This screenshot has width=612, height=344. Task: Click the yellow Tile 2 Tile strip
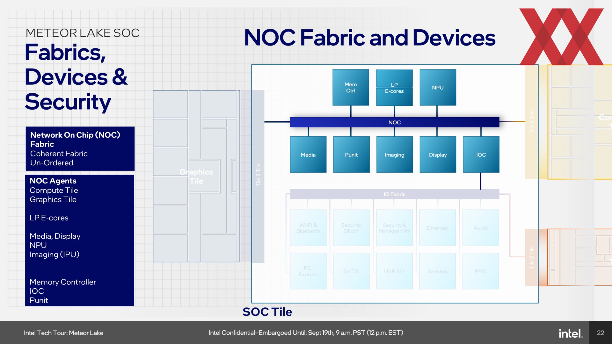point(531,122)
